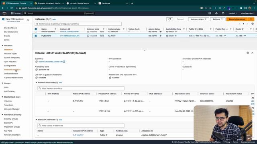The height and width of the screenshot is (144, 257).
Task: Refresh the instances list
Action: [x=169, y=19]
